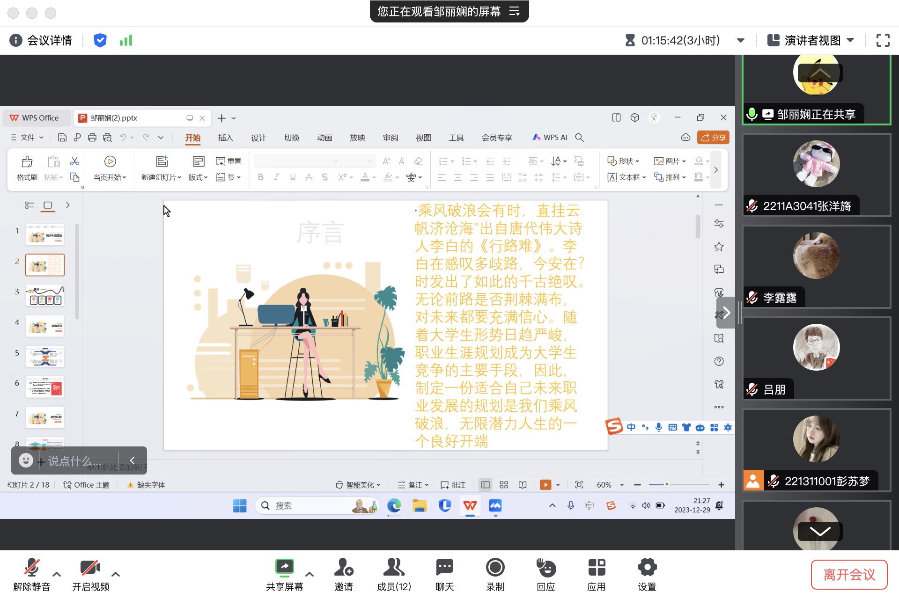The height and width of the screenshot is (599, 899).
Task: Toggle the outline view in slide panel
Action: [29, 205]
